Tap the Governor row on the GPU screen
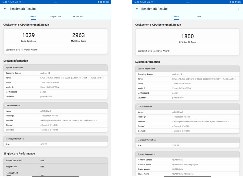 (187, 98)
